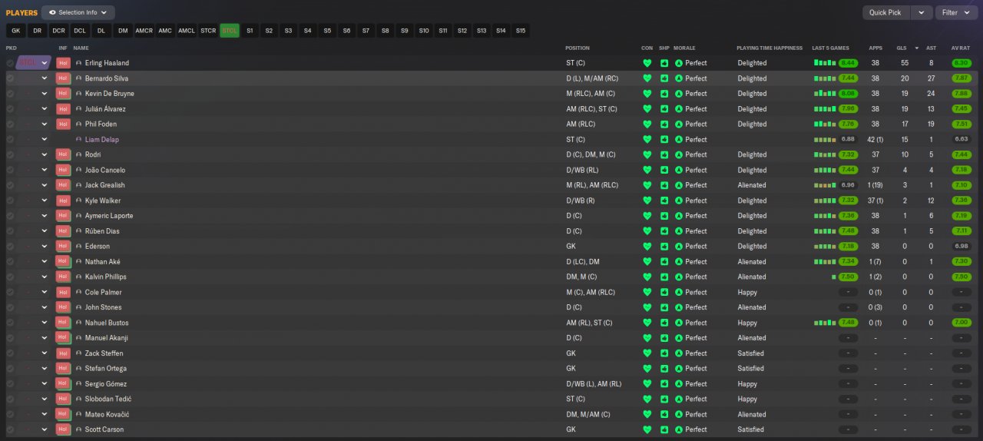Select the S1 substitute tab

(x=250, y=31)
